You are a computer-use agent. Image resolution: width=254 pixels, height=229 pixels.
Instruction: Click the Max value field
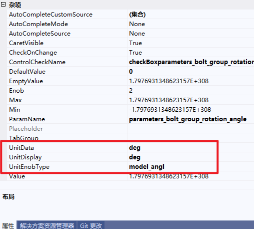point(190,100)
